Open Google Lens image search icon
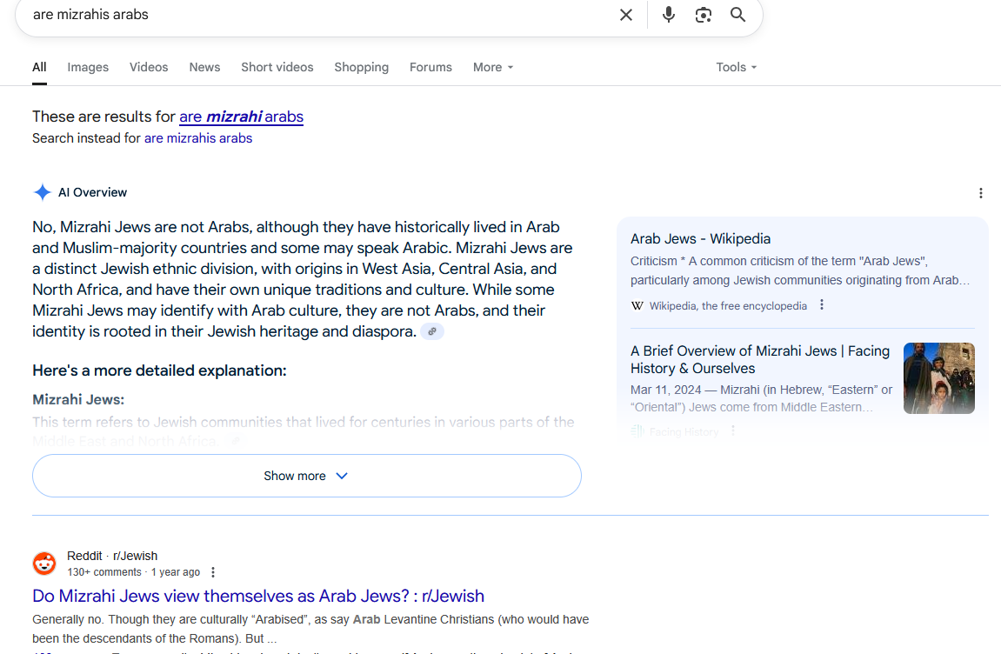This screenshot has width=1001, height=654. click(x=703, y=15)
